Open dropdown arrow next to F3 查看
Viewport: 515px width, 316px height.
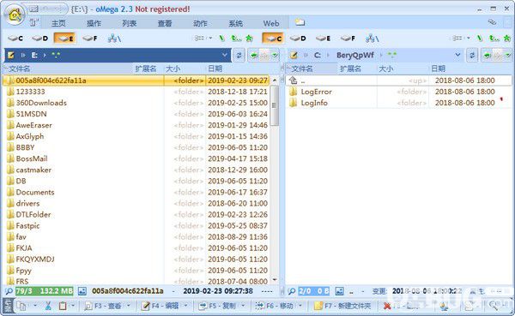[129, 306]
